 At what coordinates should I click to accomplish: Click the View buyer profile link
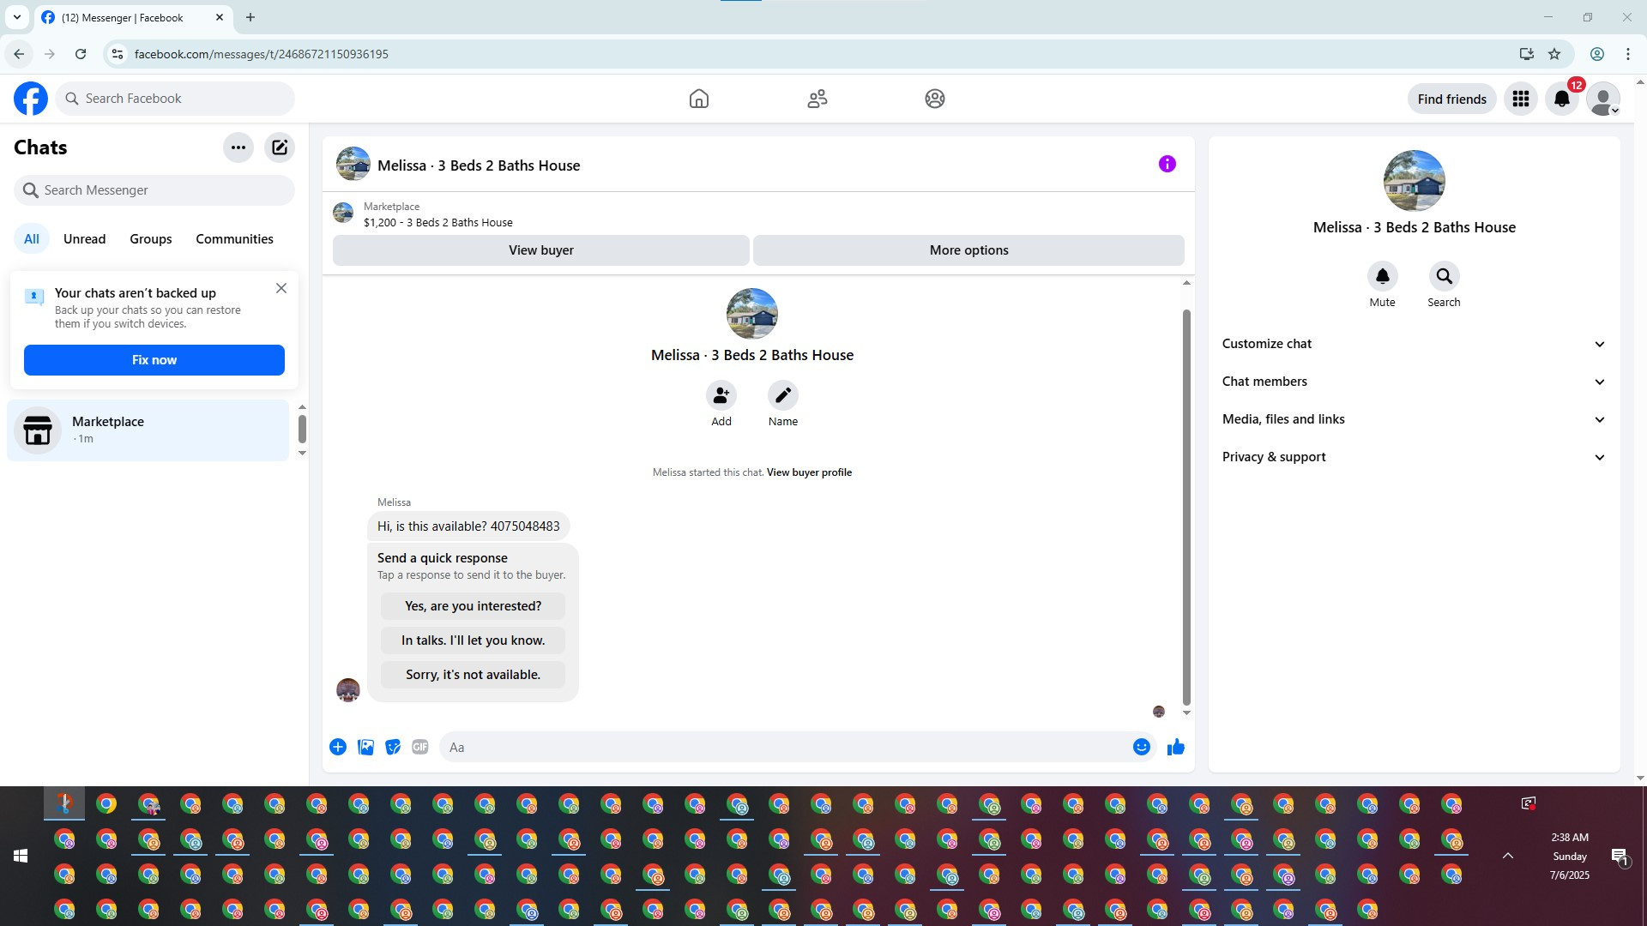(x=809, y=472)
